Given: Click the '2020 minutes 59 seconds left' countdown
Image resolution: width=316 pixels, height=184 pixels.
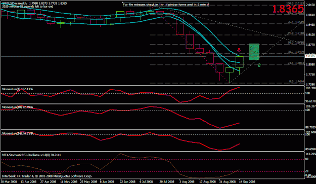Looking at the screenshot, I should pyautogui.click(x=28, y=7).
